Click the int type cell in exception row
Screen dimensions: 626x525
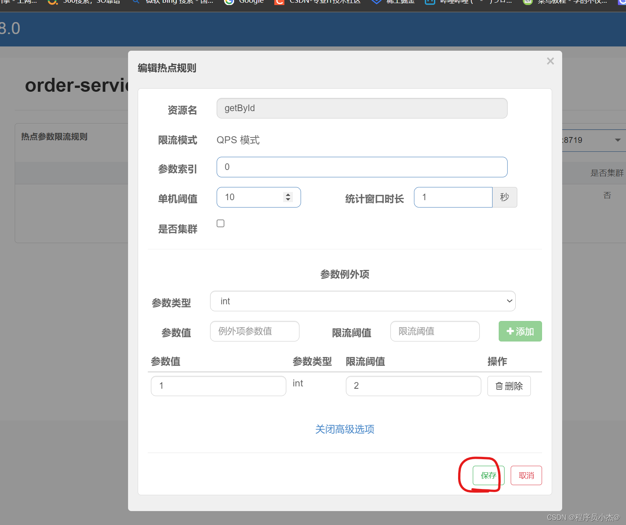click(298, 383)
